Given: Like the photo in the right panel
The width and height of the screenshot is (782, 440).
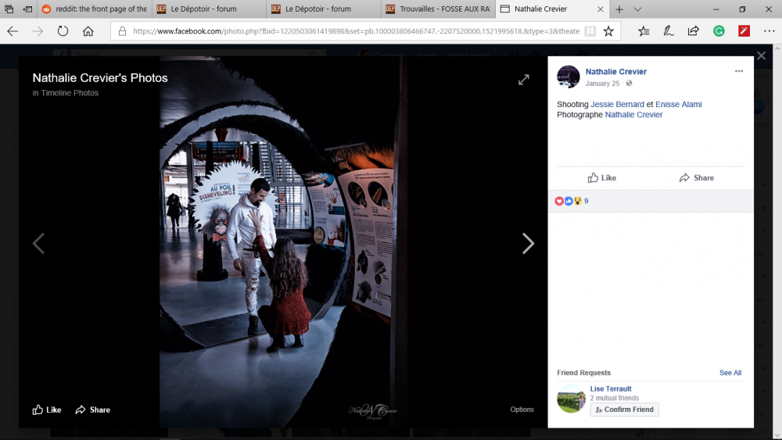Looking at the screenshot, I should pos(602,177).
